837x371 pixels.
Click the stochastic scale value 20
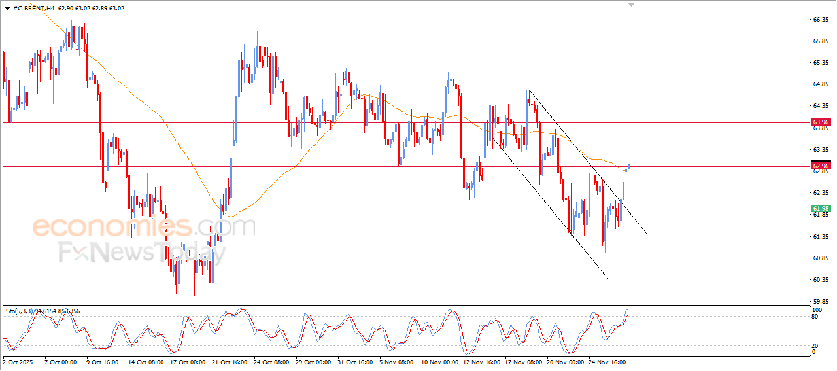815,345
